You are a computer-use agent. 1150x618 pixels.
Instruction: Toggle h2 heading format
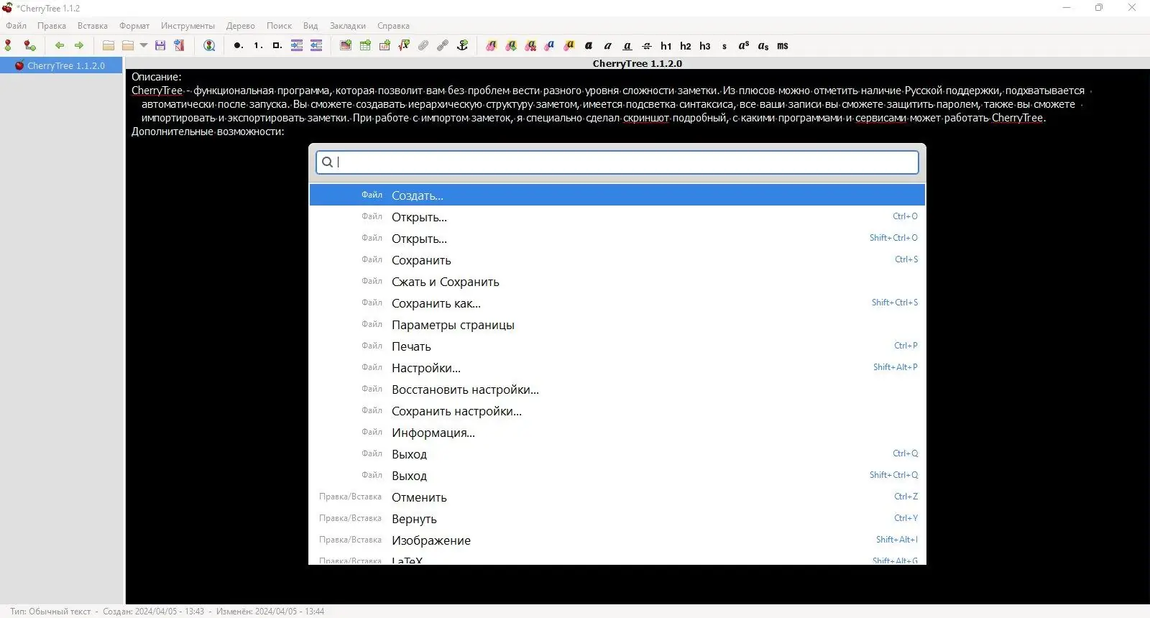pos(686,45)
